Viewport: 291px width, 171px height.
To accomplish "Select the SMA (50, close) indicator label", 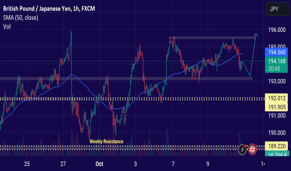I will point(21,17).
